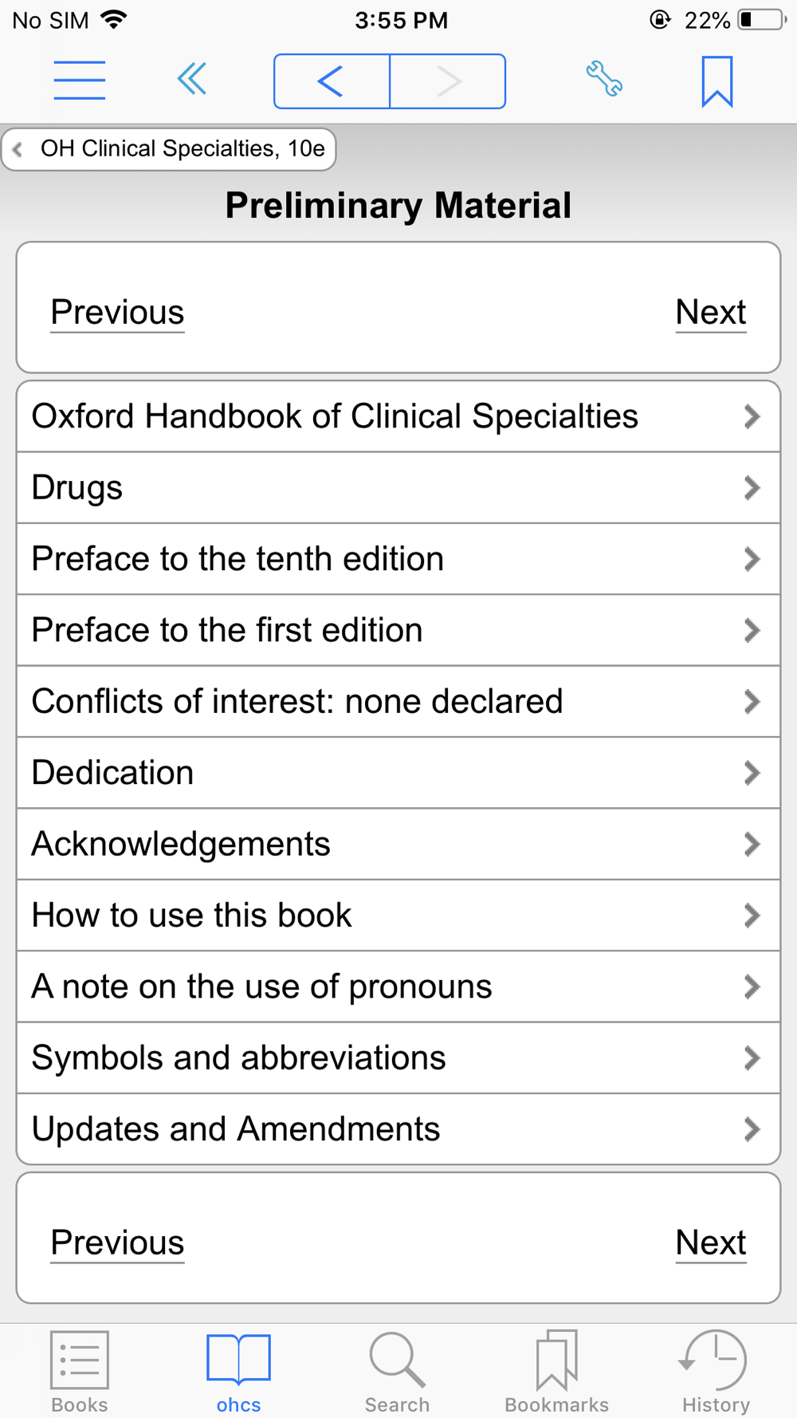
Task: Open the wrench tools icon
Action: pyautogui.click(x=604, y=80)
